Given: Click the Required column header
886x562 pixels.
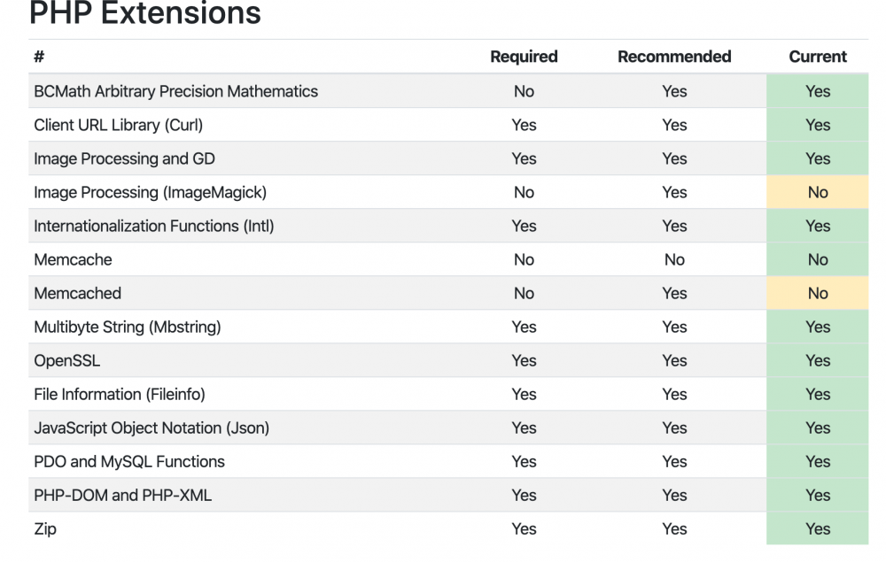Looking at the screenshot, I should coord(524,57).
